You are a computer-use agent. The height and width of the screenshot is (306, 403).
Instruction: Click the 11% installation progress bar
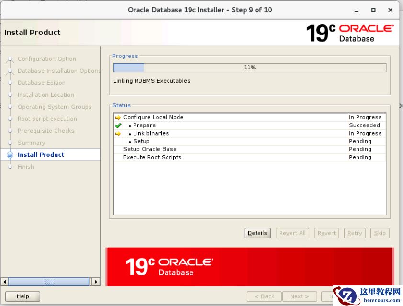(x=249, y=68)
